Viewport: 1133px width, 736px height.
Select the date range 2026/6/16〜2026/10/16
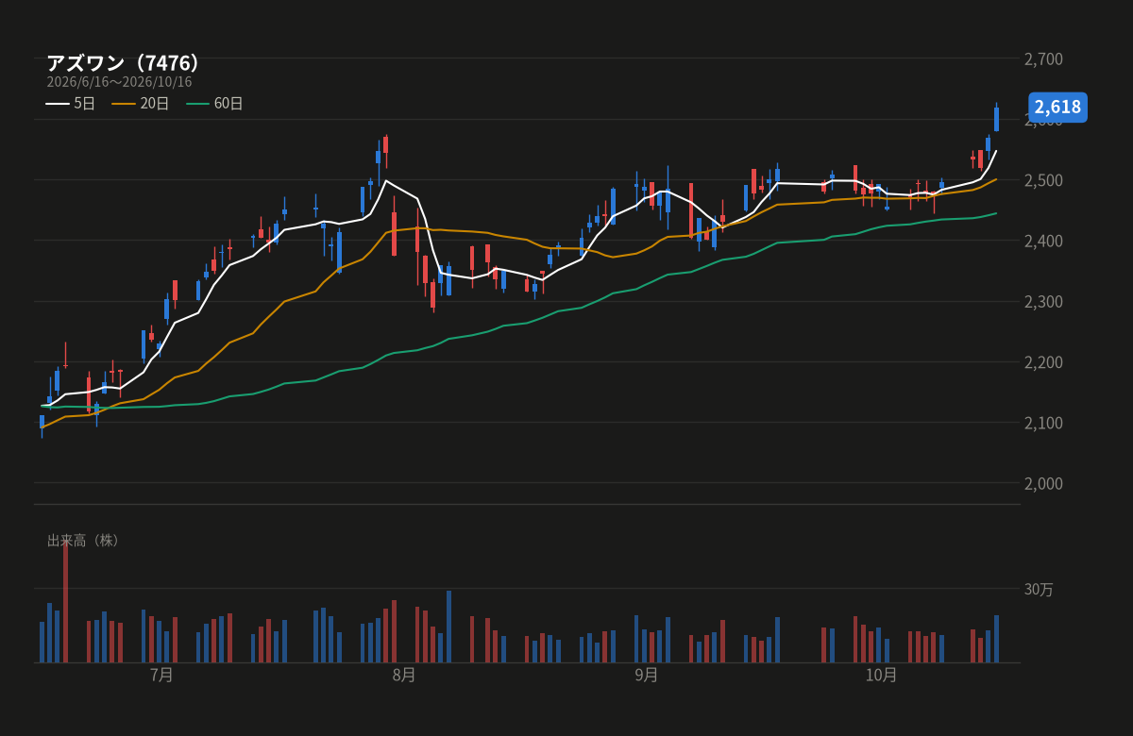pyautogui.click(x=119, y=82)
